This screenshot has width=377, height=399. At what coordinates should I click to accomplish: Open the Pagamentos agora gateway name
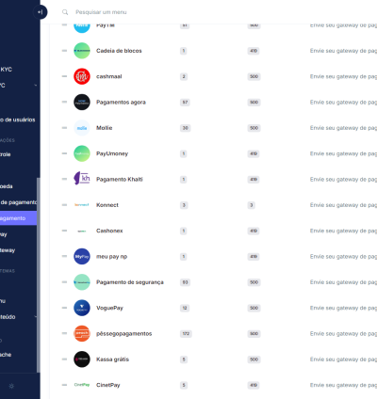[121, 103]
